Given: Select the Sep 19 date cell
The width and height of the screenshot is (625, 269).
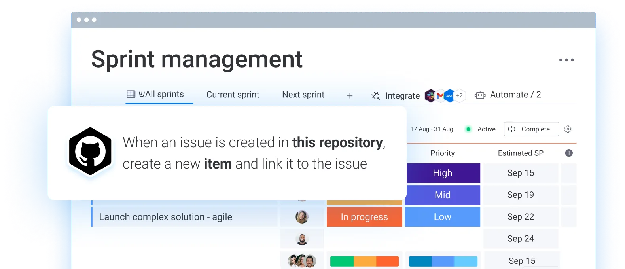Looking at the screenshot, I should point(521,195).
